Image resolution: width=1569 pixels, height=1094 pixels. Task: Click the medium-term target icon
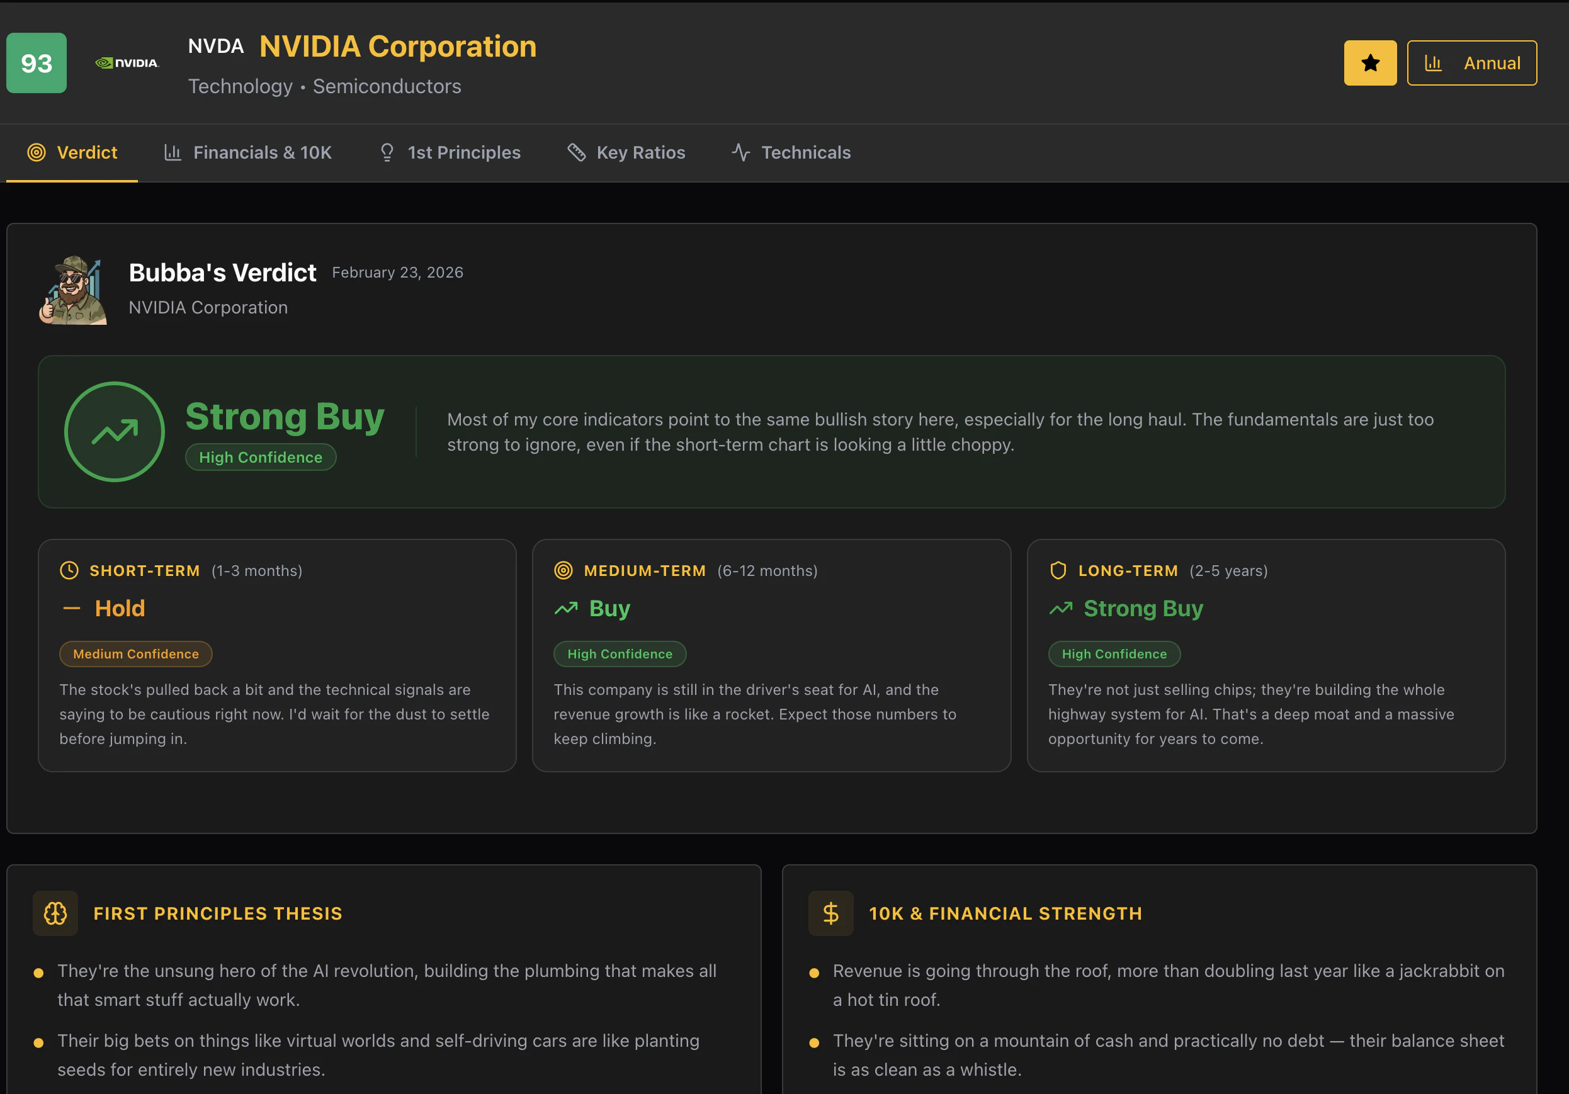pyautogui.click(x=563, y=570)
